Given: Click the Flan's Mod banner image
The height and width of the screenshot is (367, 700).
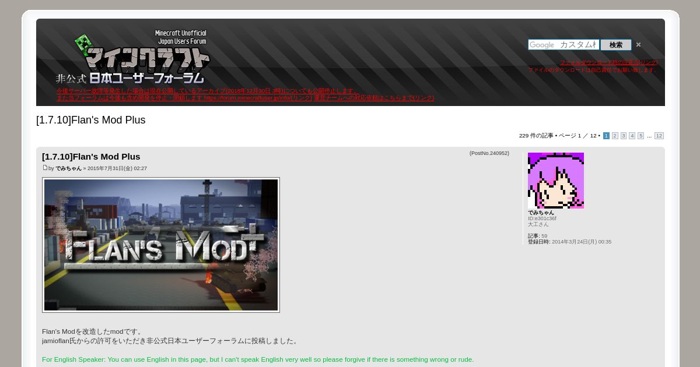Looking at the screenshot, I should [x=161, y=245].
